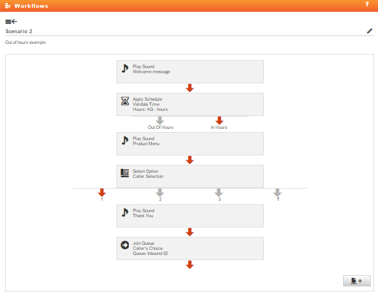Viewport: 378px width, 296px height.
Task: Click the Product Menu music note icon
Action: pyautogui.click(x=125, y=140)
